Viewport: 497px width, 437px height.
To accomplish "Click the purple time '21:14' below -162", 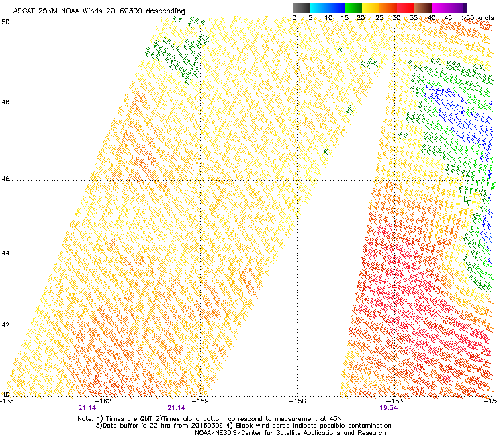I will coord(87,408).
